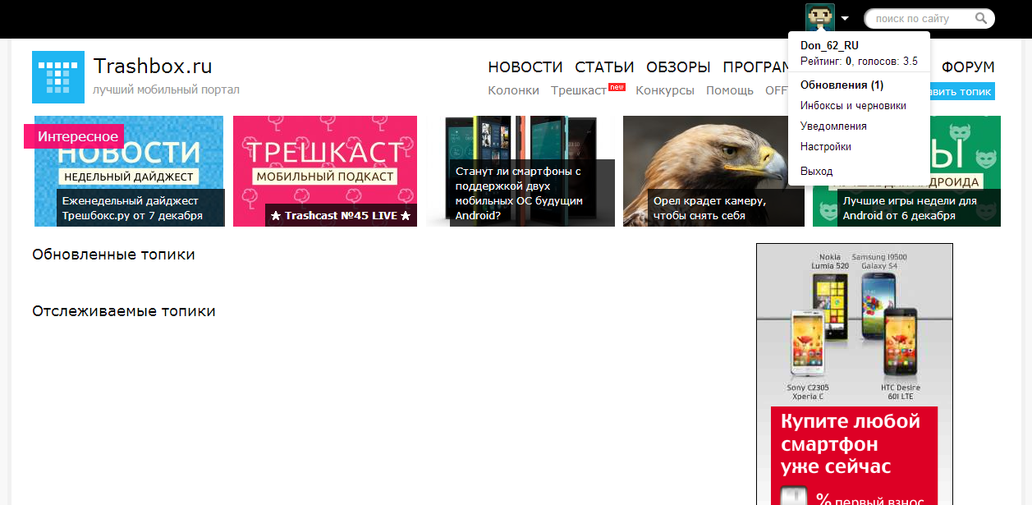Click the Рейтинг and голосов line

pos(859,62)
